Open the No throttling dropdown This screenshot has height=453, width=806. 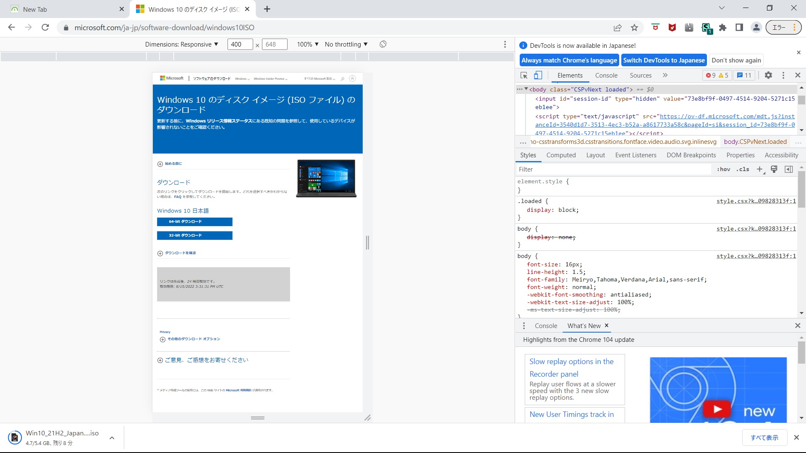pyautogui.click(x=346, y=44)
